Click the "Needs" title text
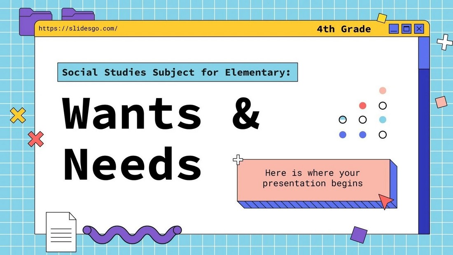This screenshot has height=255, width=453. click(132, 164)
